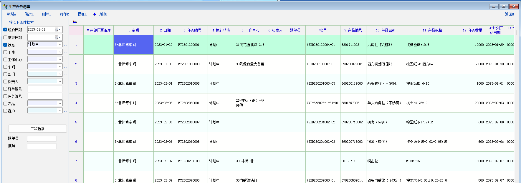Enable the 工作中心 filter checkbox

coord(5,60)
